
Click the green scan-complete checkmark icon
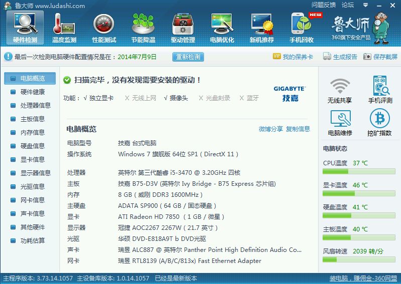[x=67, y=80]
